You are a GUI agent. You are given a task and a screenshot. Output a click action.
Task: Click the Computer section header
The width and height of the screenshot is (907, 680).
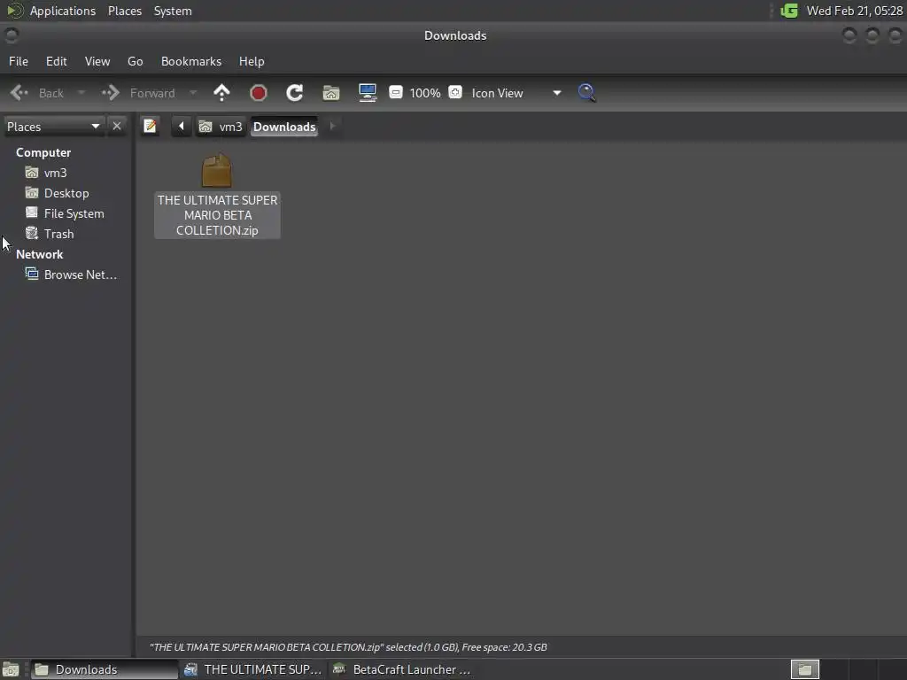[43, 152]
